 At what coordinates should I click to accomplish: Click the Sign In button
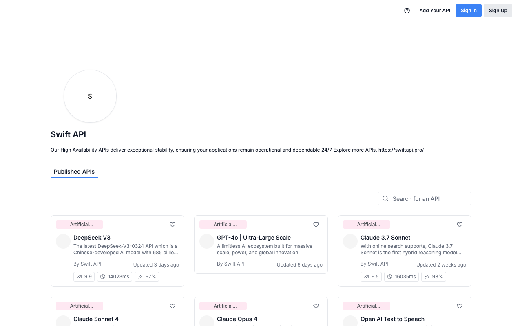point(469,11)
